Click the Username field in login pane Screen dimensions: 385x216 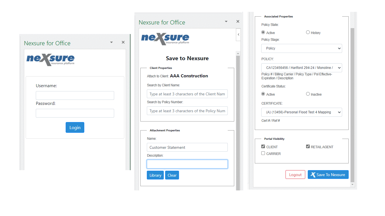[x=75, y=95]
